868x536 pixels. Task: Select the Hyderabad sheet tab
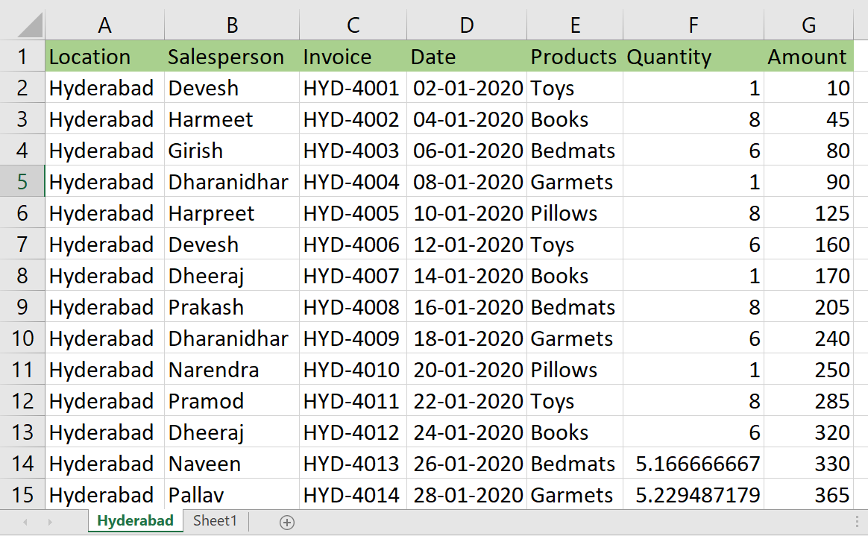(x=134, y=521)
